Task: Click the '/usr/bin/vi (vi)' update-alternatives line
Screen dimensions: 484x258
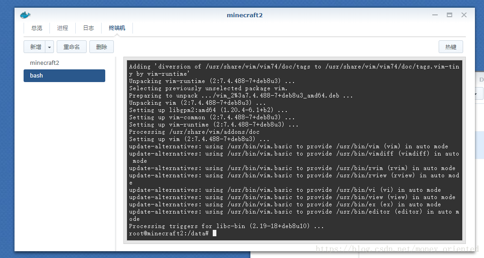Action: coord(285,190)
